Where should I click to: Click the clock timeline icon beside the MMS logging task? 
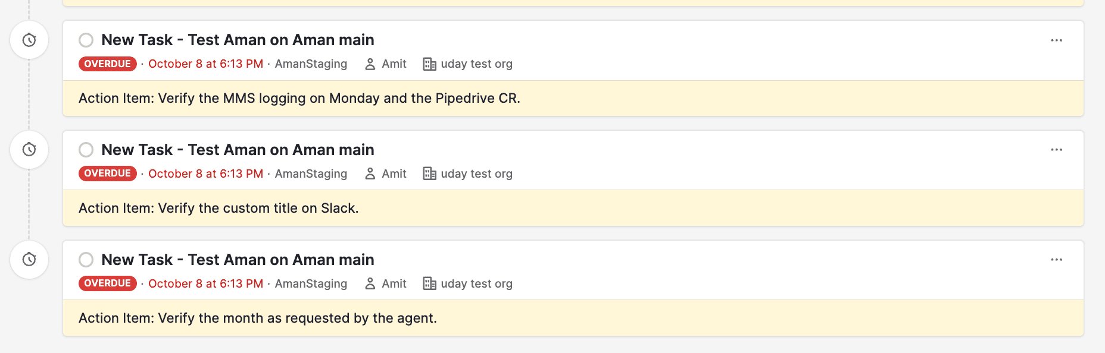29,40
